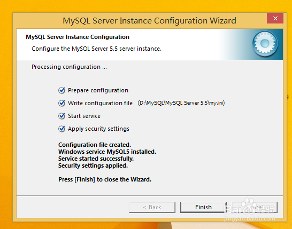Click the checkmark beside Apply security settings
This screenshot has height=229, width=292.
pyautogui.click(x=62, y=129)
